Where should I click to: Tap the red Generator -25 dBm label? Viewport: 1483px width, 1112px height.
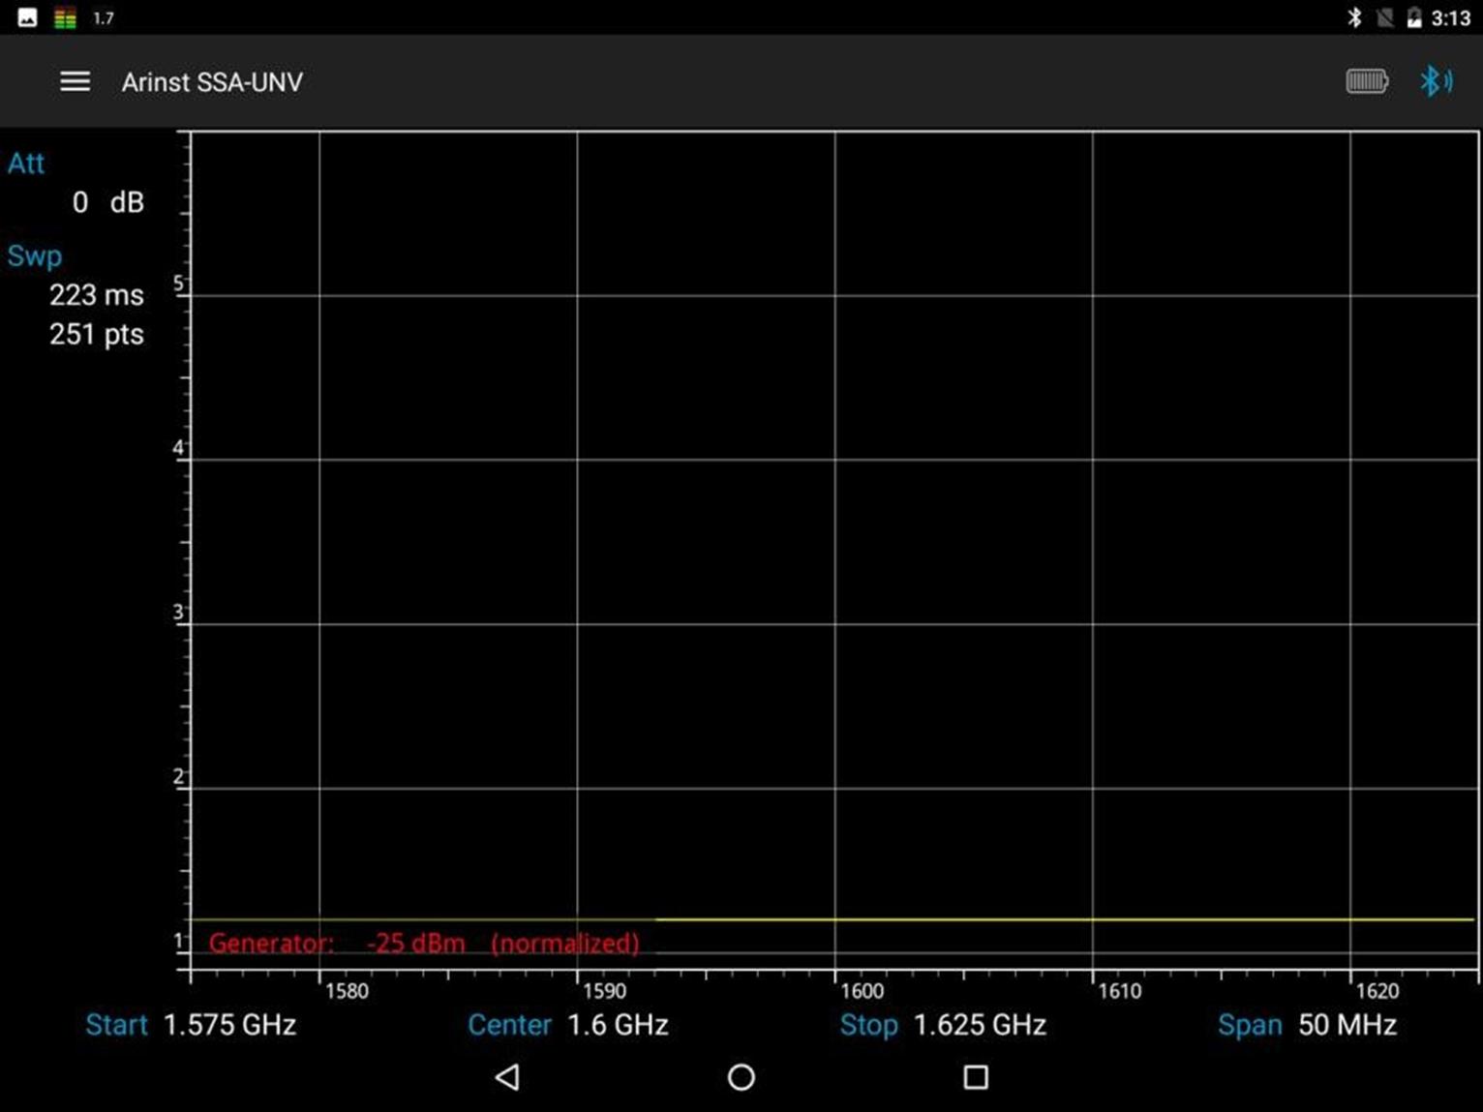pos(423,943)
